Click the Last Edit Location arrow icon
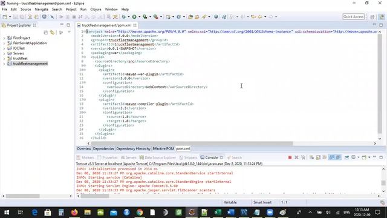Image resolution: width=387 pixels, height=218 pixels. [x=253, y=17]
